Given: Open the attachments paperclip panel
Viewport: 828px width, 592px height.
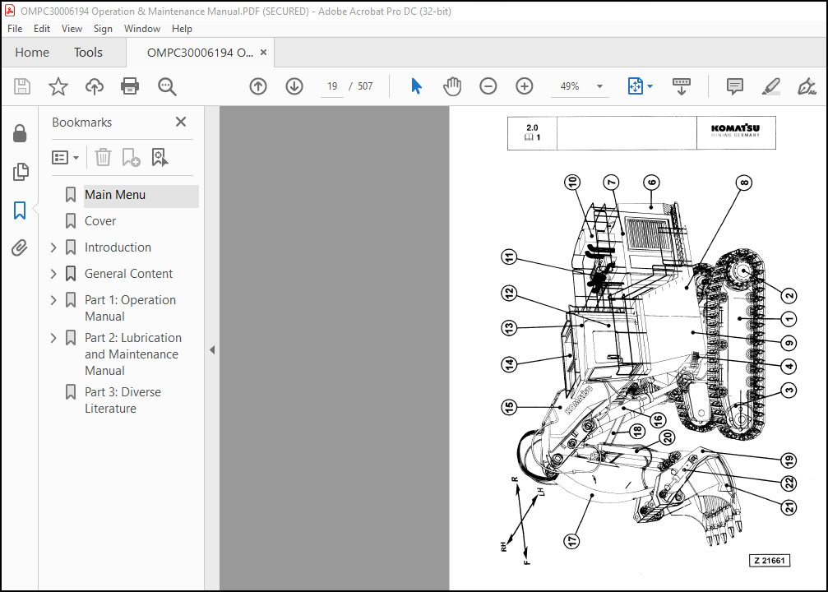Looking at the screenshot, I should [20, 247].
